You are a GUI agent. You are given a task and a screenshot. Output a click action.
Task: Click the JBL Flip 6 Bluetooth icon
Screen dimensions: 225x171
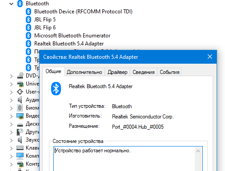[28, 28]
